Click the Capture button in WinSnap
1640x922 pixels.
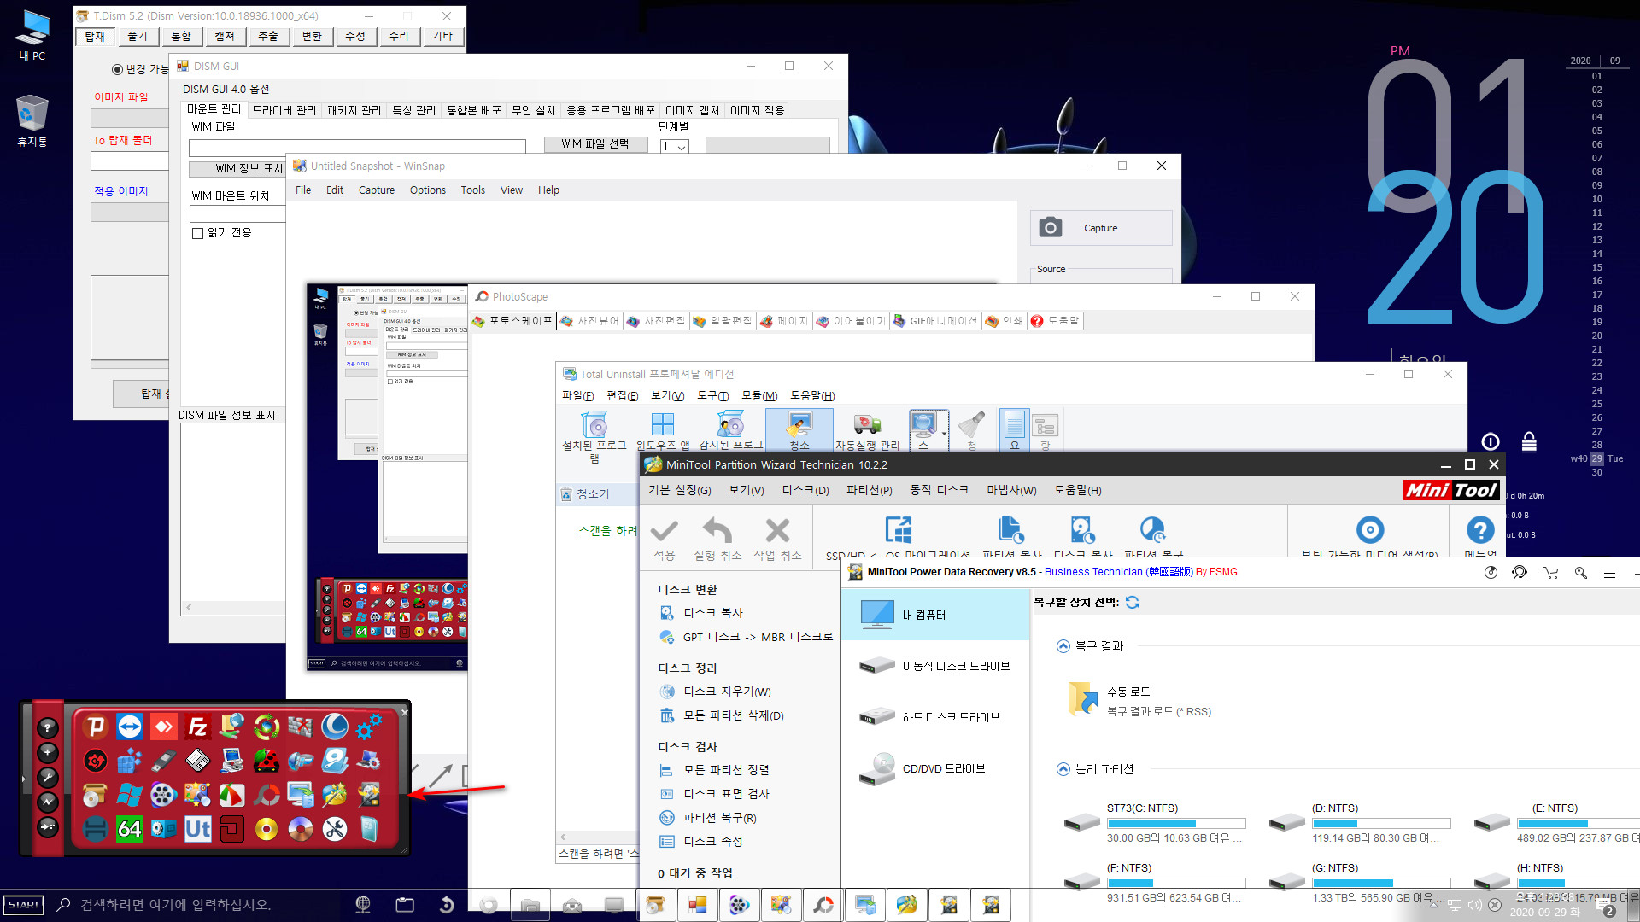pos(1101,228)
